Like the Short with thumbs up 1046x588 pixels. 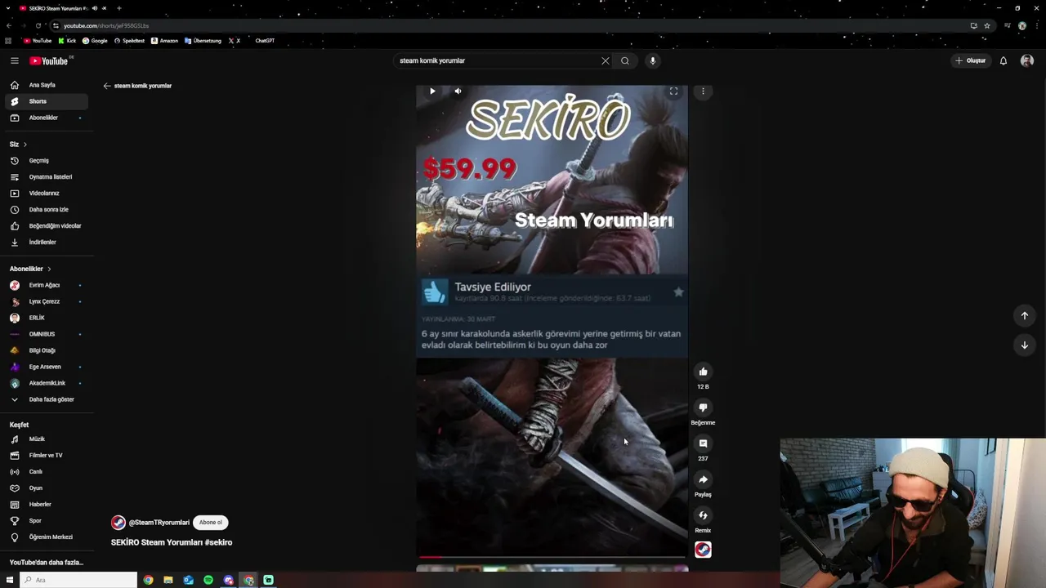click(x=703, y=372)
